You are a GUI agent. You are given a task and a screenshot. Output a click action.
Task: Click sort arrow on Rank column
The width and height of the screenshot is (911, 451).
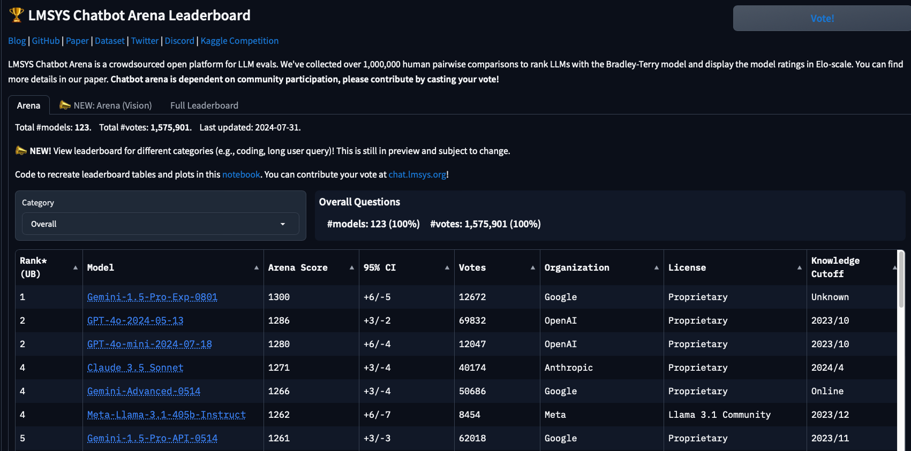pos(76,267)
